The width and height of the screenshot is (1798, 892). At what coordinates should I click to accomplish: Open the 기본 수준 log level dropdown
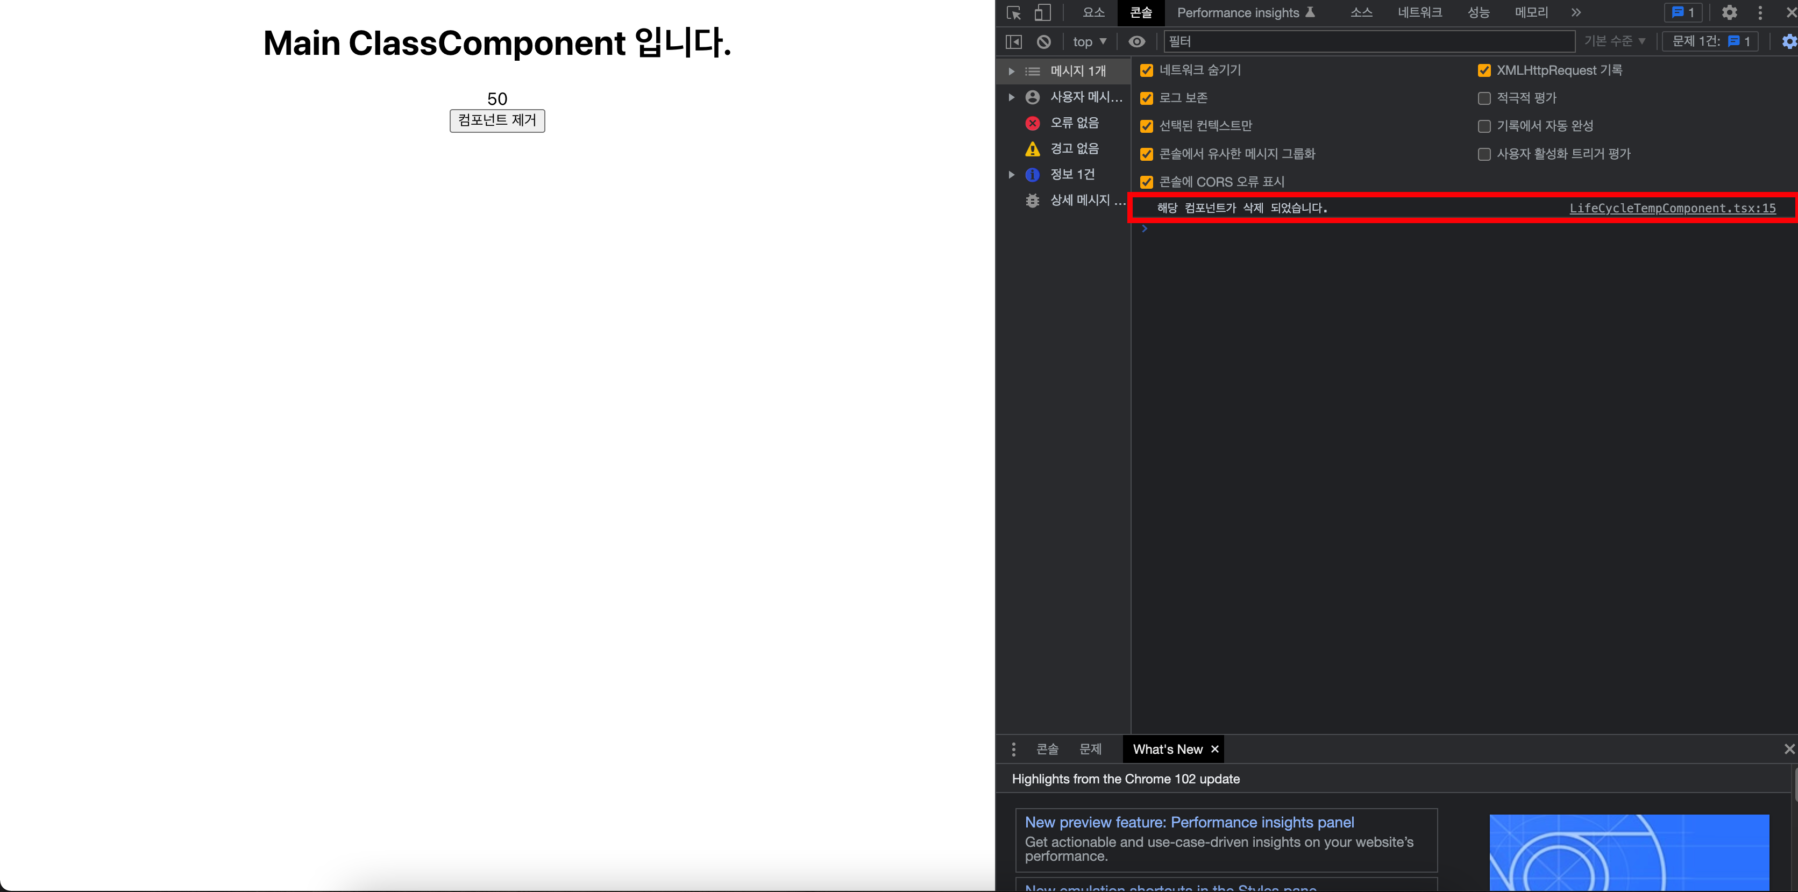tap(1614, 42)
